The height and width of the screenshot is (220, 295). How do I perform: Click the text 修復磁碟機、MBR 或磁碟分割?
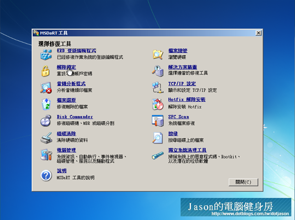tap(86, 123)
